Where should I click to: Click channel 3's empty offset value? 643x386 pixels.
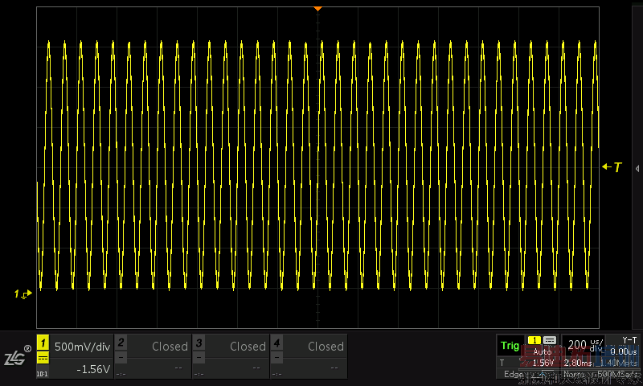[x=256, y=368]
